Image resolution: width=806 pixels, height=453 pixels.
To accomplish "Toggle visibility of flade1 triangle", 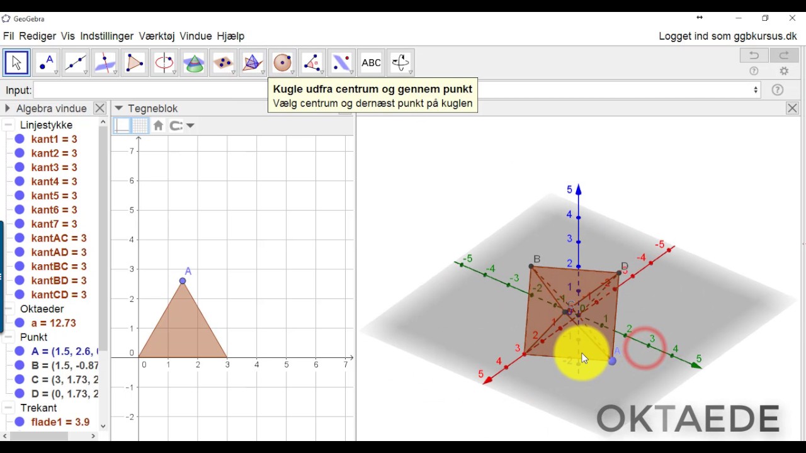I will [x=20, y=422].
